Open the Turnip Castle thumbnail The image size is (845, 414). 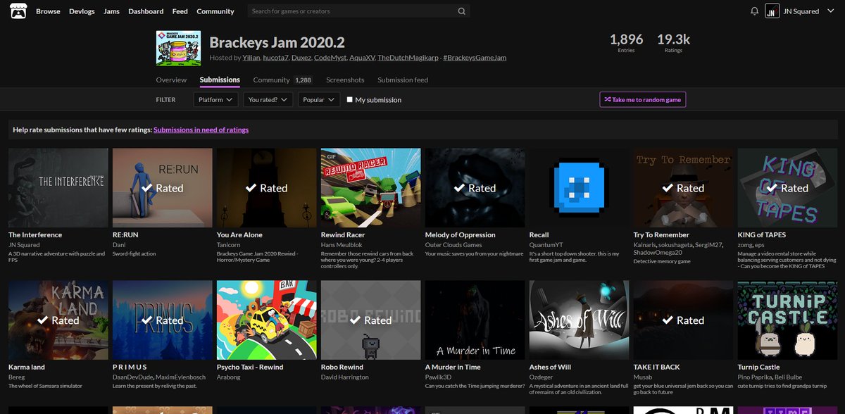(788, 320)
